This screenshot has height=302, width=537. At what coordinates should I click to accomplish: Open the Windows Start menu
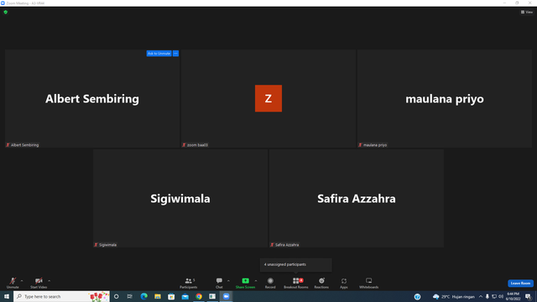coord(7,296)
